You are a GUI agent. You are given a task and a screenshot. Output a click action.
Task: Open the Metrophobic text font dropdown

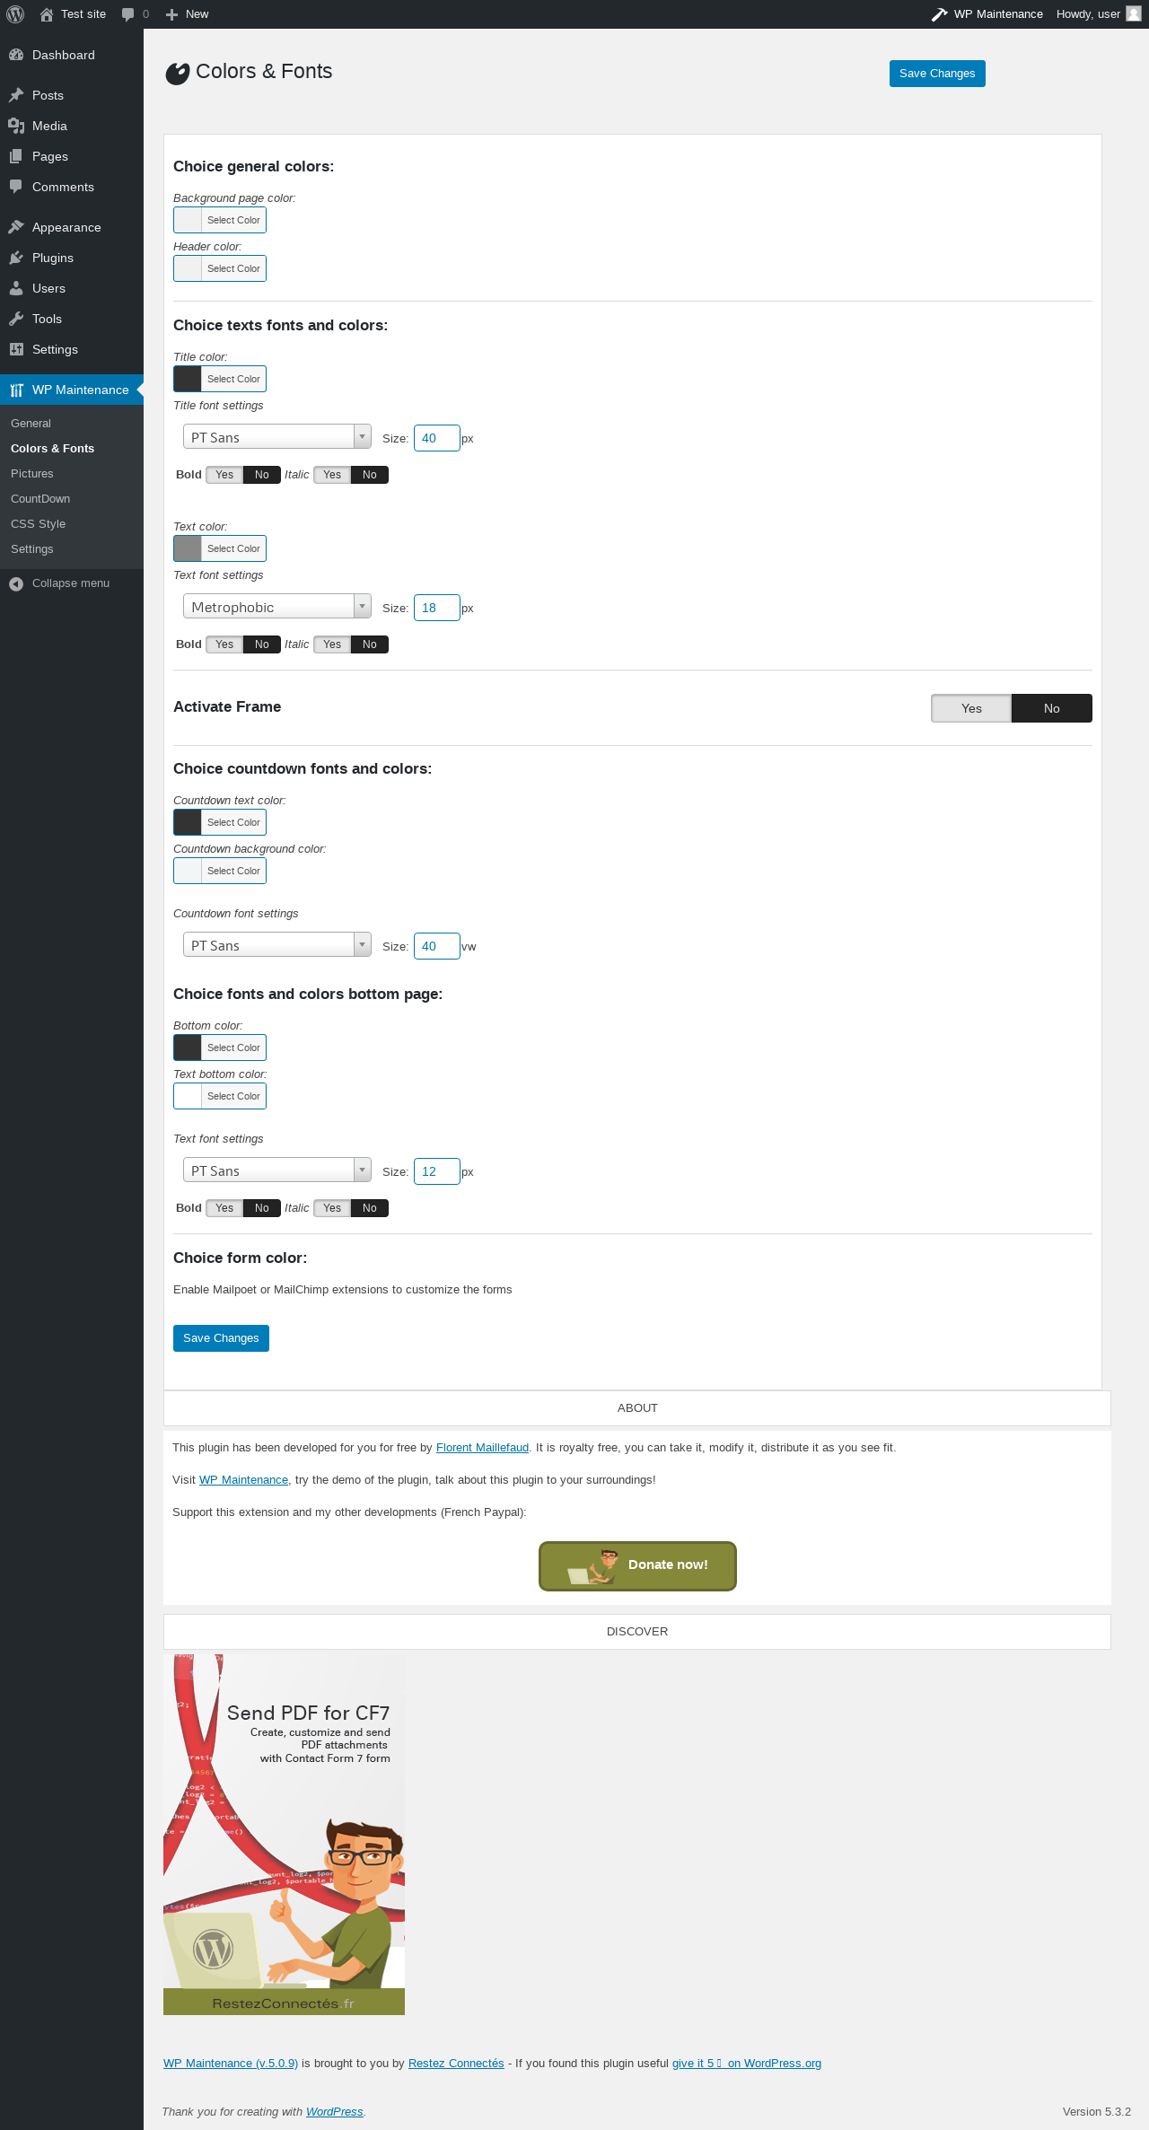coord(277,607)
